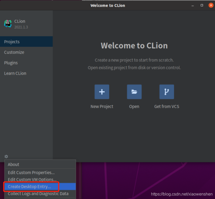Viewport: 215px width, 199px height.
Task: Click the New Project label
Action: pos(102,107)
